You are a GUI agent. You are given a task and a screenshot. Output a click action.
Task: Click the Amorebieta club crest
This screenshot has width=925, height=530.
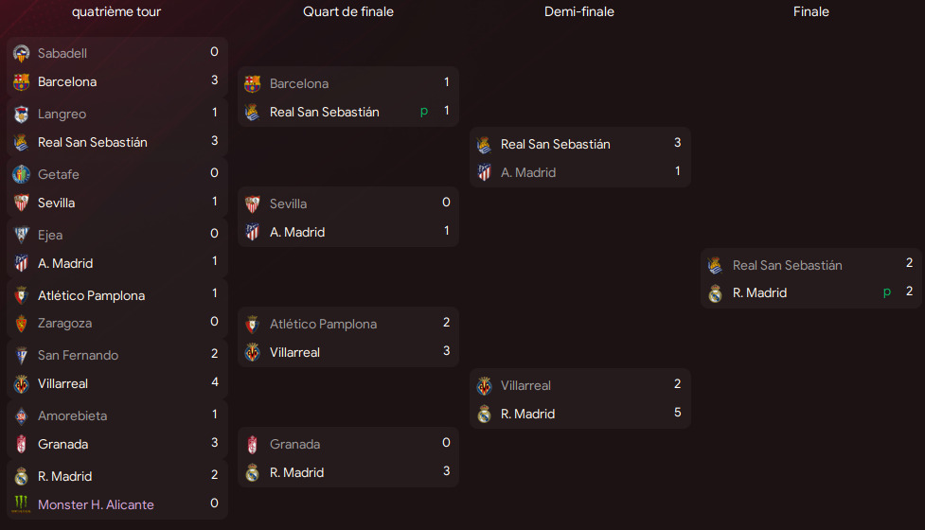(x=21, y=416)
